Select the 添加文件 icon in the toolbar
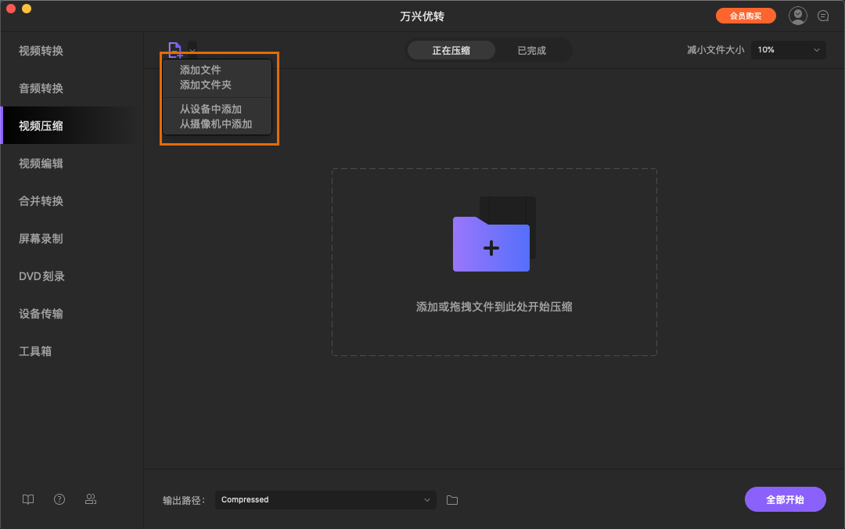 click(x=175, y=49)
